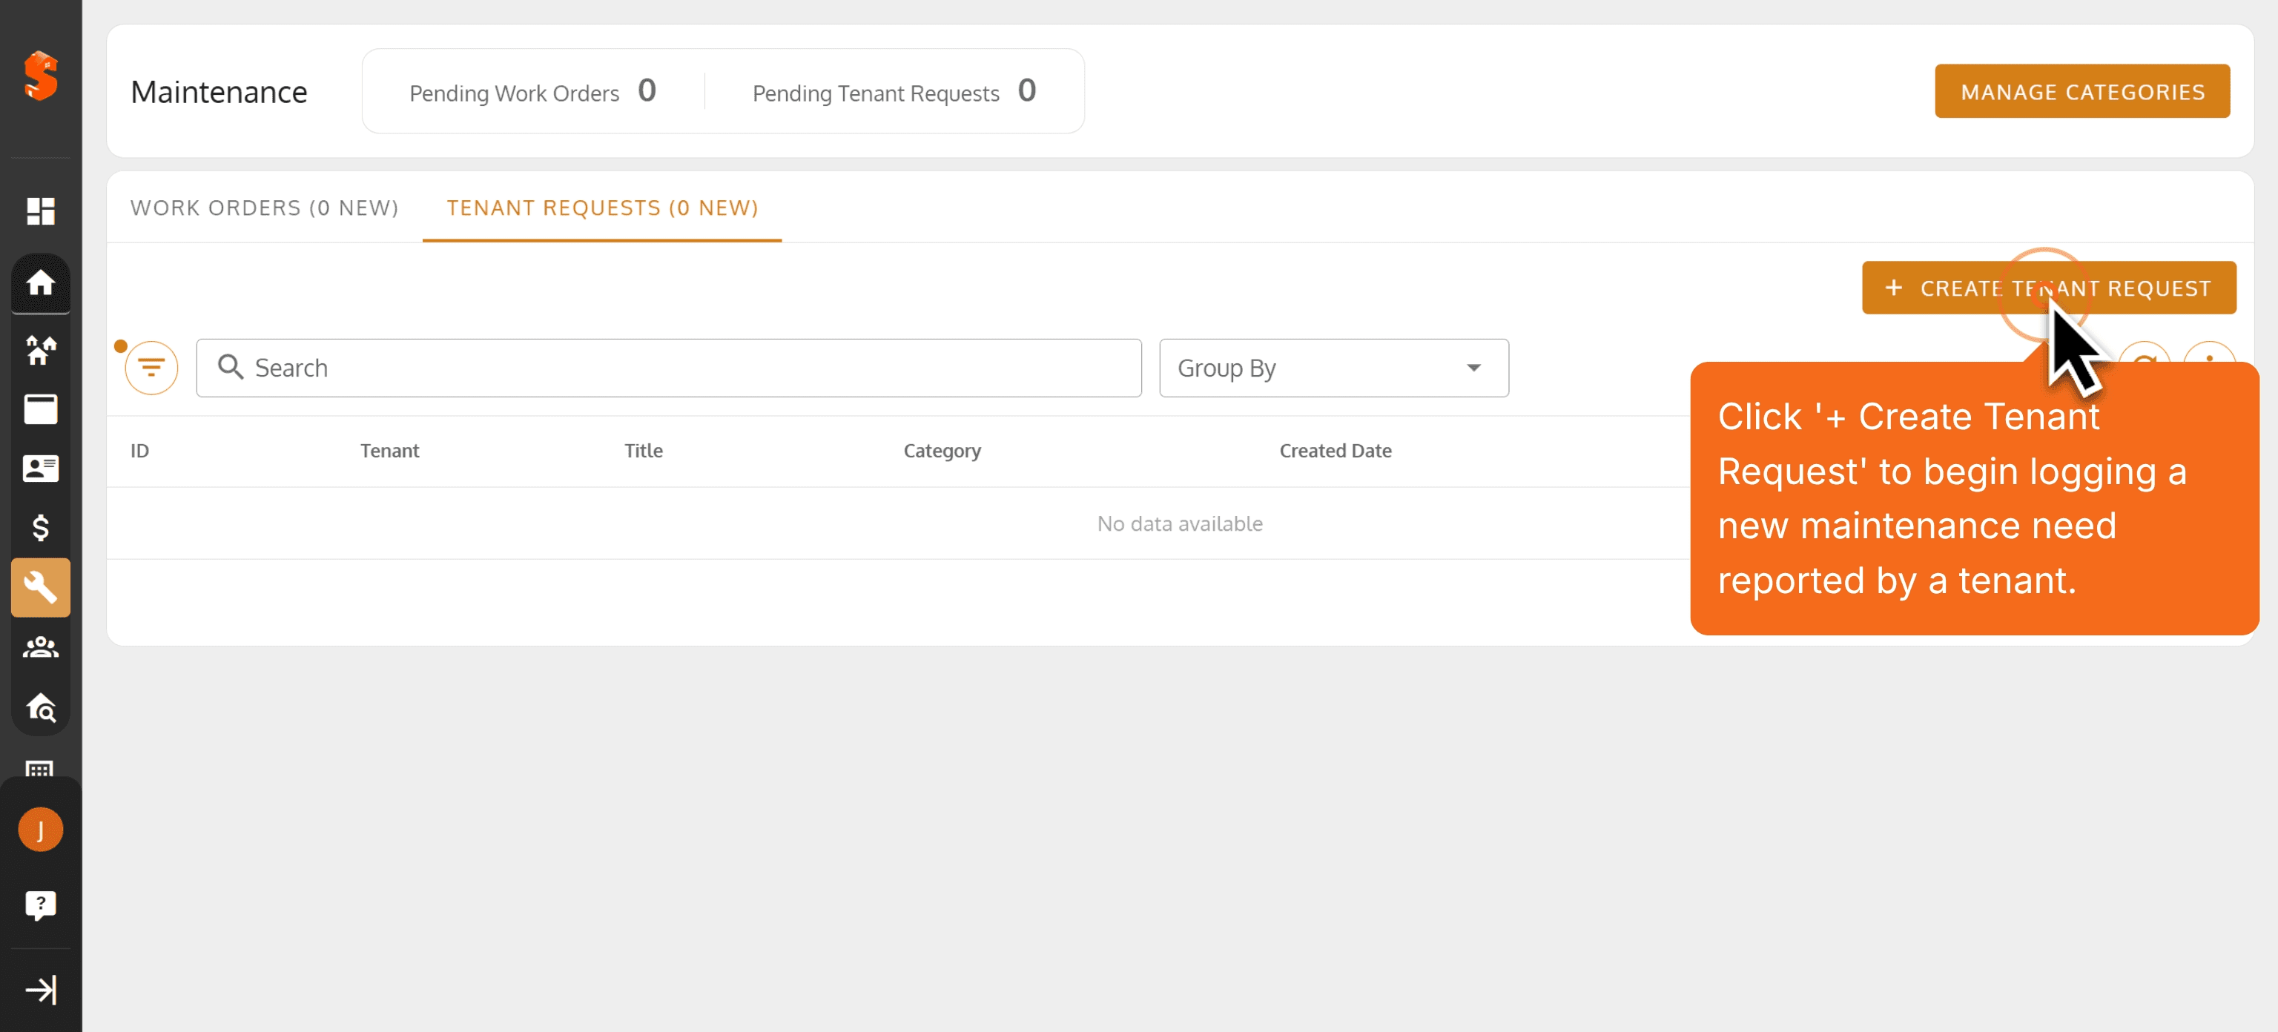
Task: Switch to Work Orders tab
Action: (265, 208)
